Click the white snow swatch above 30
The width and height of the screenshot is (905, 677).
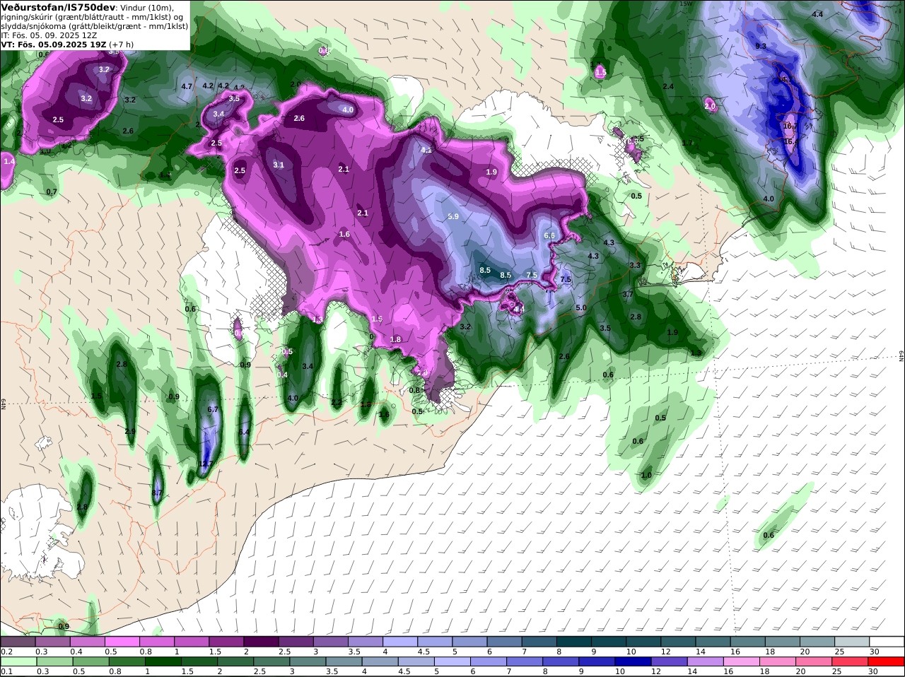[x=887, y=642]
